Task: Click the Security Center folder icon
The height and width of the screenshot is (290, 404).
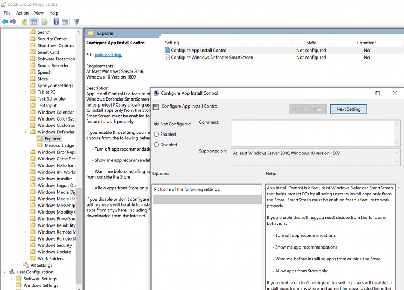Action: 32,39
